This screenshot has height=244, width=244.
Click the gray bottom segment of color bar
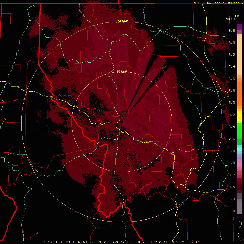click(239, 207)
